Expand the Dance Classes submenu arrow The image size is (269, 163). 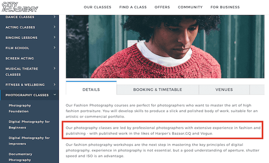coord(54,17)
